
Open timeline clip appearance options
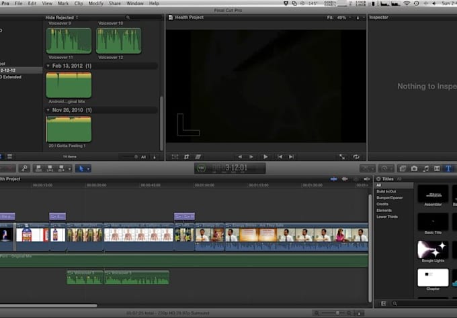(360, 313)
